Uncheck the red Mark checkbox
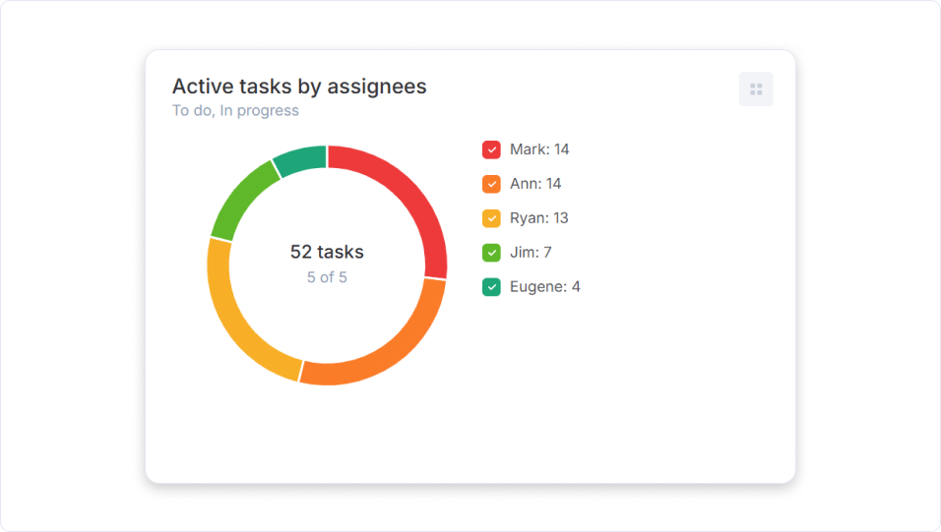This screenshot has height=532, width=941. (x=492, y=149)
